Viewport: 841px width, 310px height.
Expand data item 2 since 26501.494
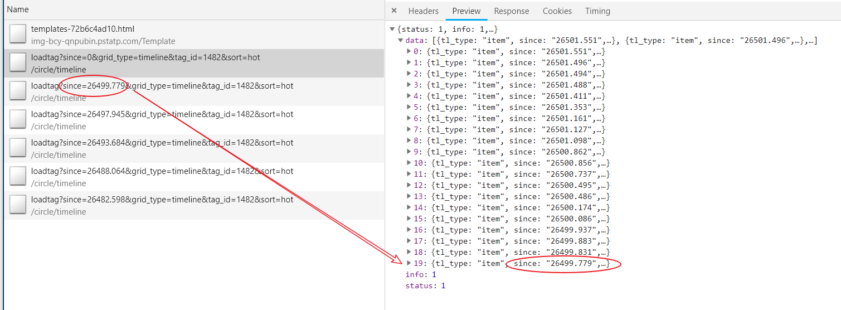click(x=410, y=74)
